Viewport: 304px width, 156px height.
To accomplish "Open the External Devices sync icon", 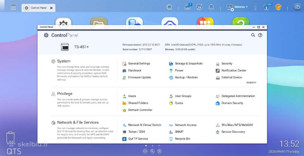I will click(x=199, y=7).
